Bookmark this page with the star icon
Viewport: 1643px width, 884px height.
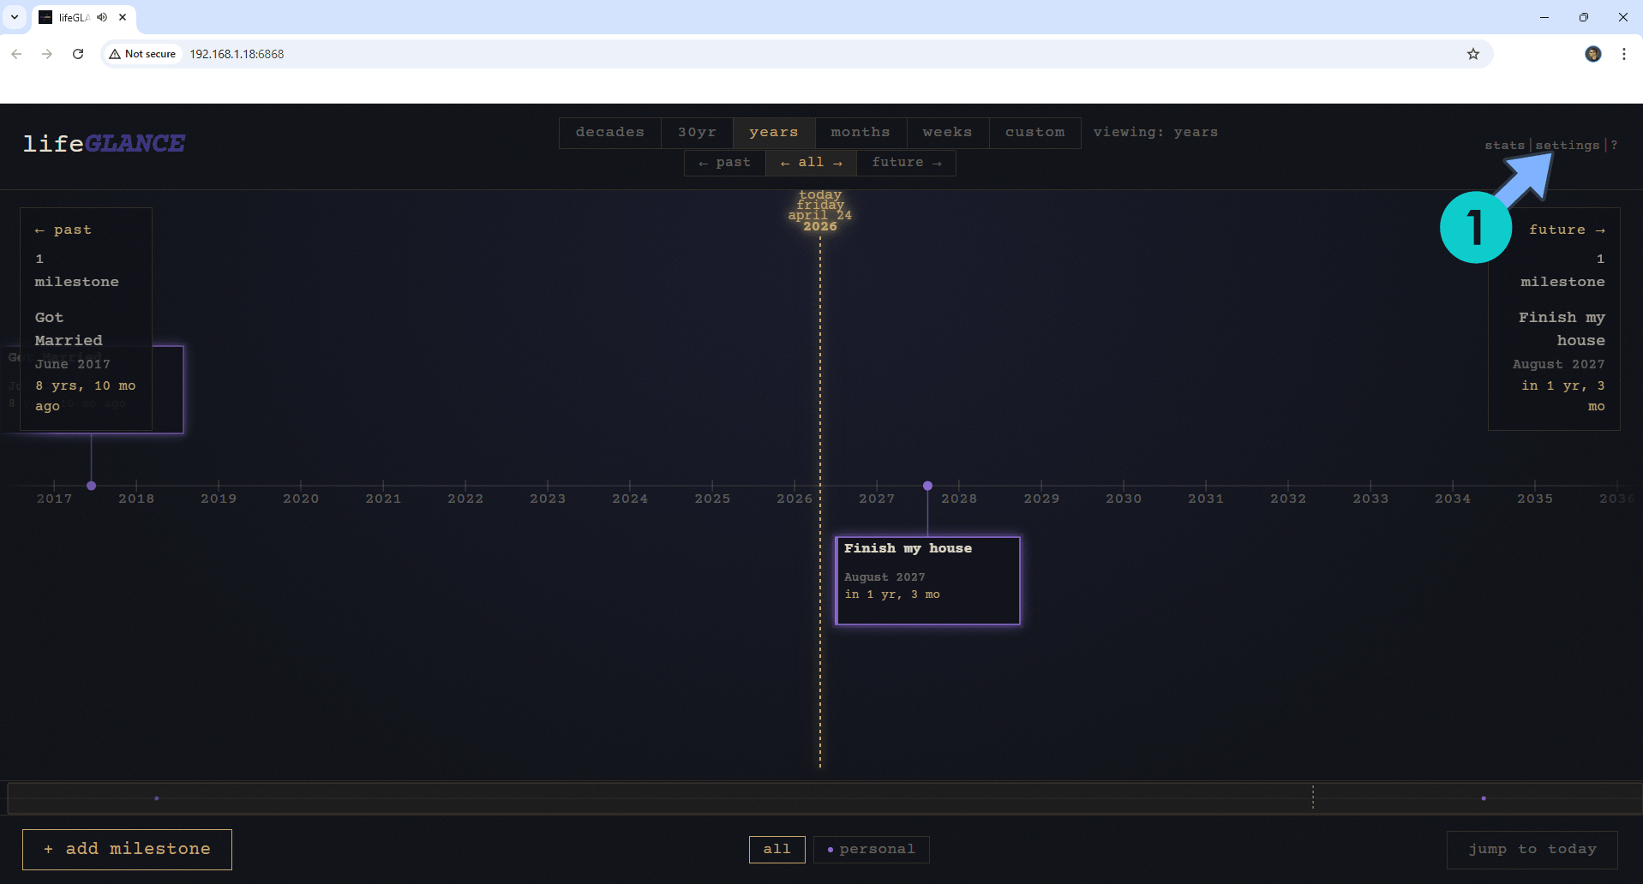click(x=1472, y=54)
